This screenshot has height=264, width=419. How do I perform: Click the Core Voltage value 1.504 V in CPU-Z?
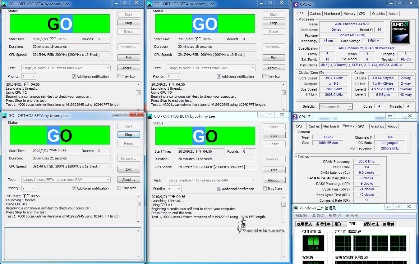[373, 41]
